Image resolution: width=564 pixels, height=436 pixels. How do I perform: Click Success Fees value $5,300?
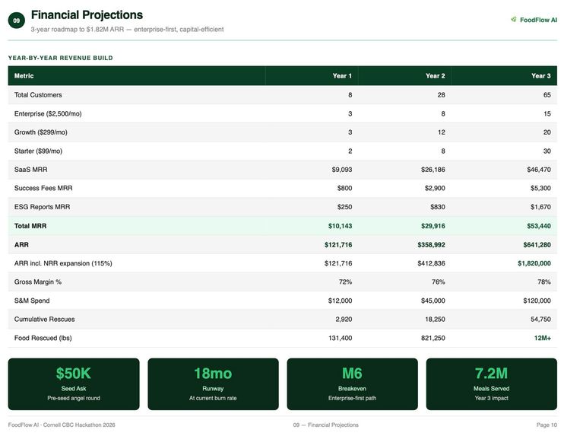tap(540, 188)
